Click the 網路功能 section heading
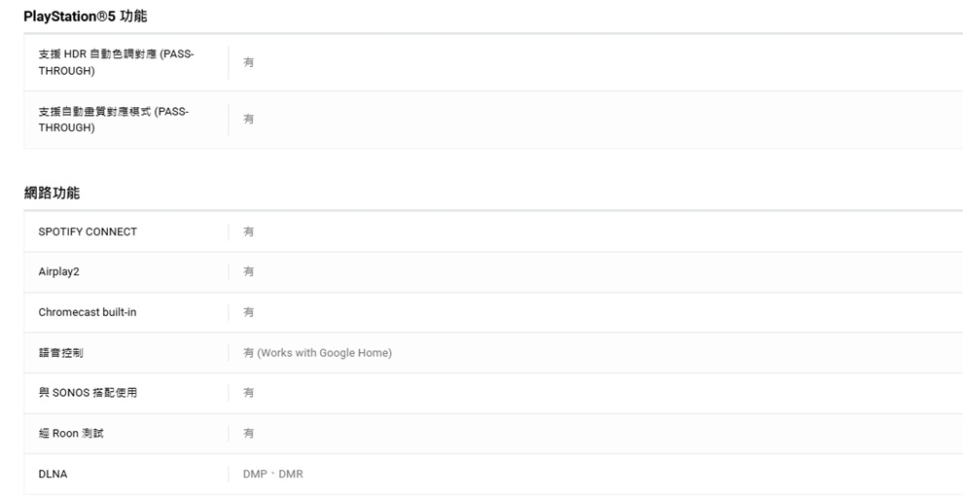Viewport: 963px width, 498px height. point(52,193)
